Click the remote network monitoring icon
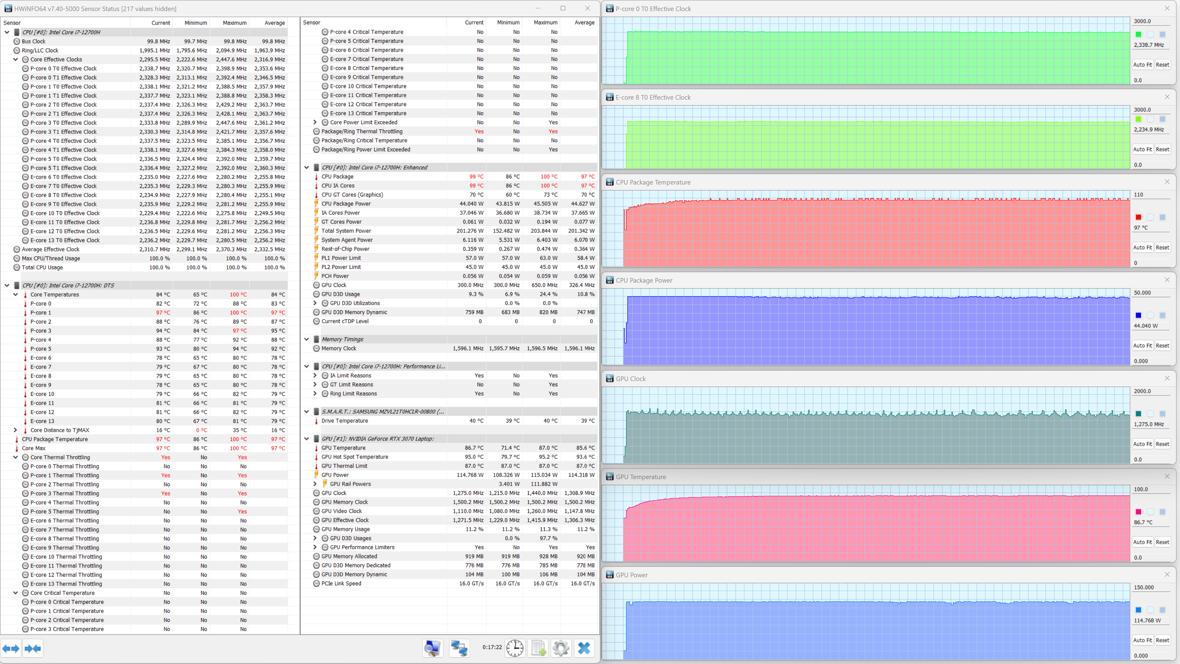 tap(459, 648)
